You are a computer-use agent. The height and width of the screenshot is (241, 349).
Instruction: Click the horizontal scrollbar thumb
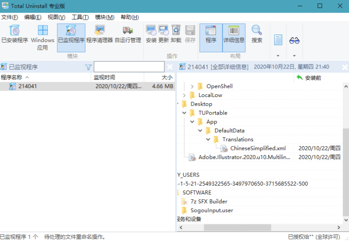click(x=237, y=228)
